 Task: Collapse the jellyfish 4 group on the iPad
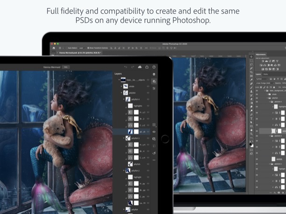(124, 99)
